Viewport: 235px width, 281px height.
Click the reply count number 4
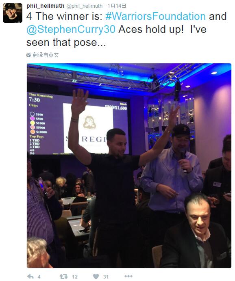[39, 277]
